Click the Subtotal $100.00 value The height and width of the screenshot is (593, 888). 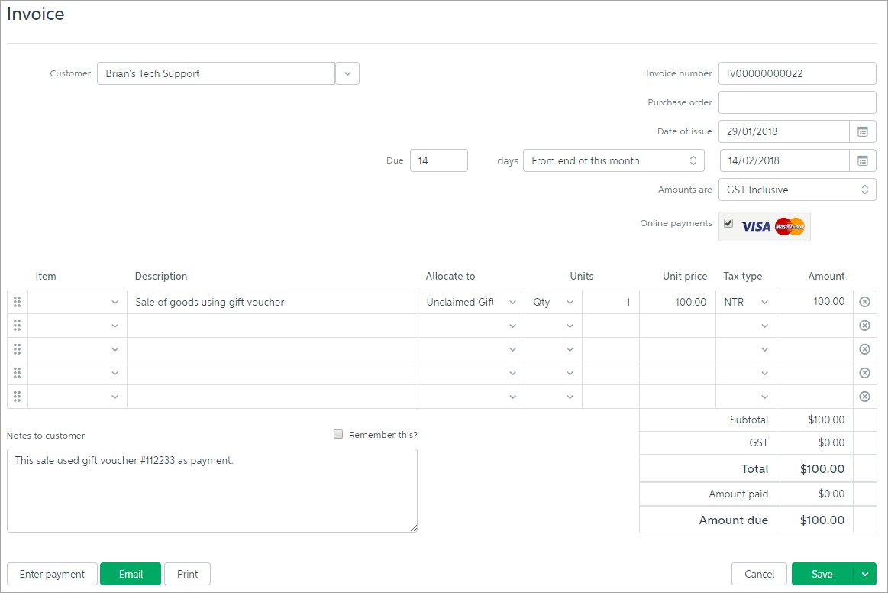[826, 420]
